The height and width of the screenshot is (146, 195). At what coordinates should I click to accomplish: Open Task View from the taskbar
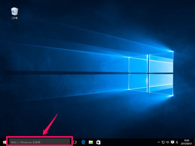(75, 142)
